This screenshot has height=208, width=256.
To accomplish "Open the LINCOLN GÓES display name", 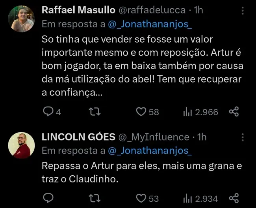I will click(78, 137).
